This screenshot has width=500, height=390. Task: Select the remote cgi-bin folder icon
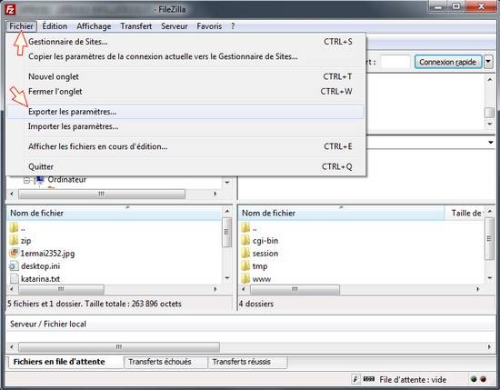[245, 240]
